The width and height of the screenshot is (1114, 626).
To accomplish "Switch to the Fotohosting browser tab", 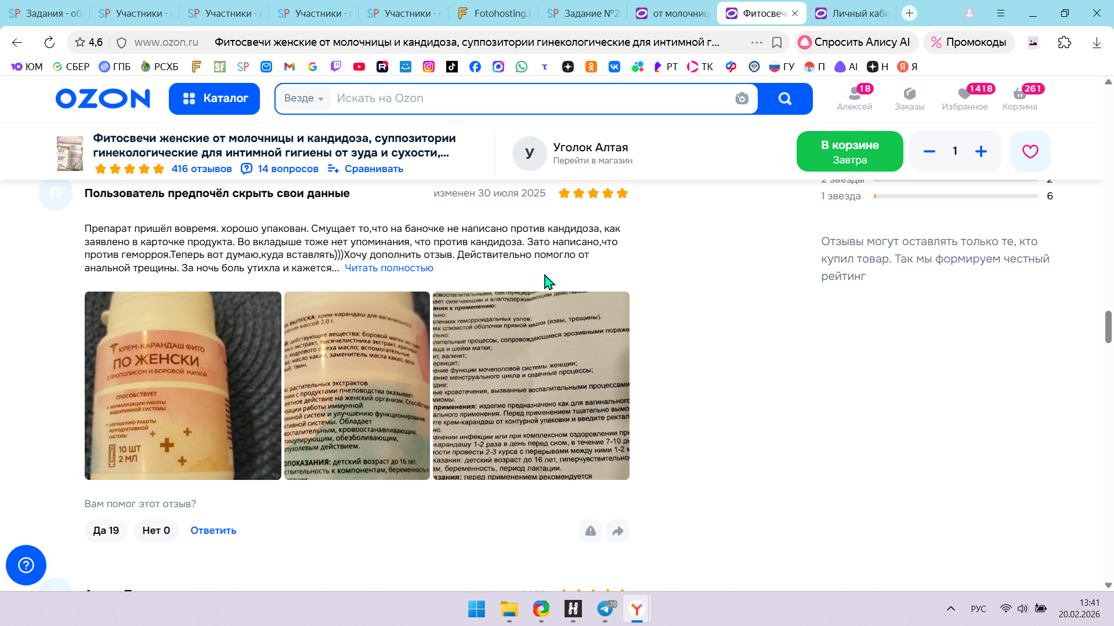I will [x=494, y=13].
